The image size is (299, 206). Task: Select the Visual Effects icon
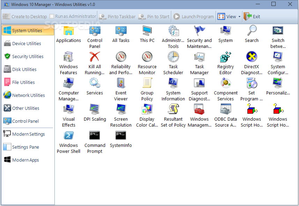pos(68,109)
